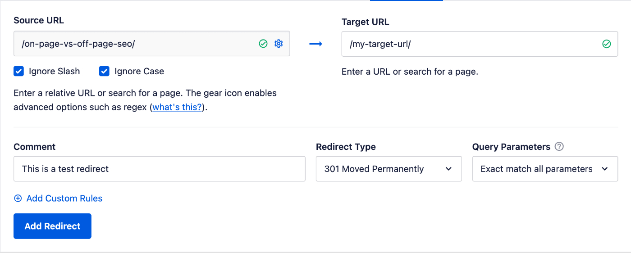The width and height of the screenshot is (631, 253).
Task: Click the Ignore Slash label text
Action: (x=54, y=71)
